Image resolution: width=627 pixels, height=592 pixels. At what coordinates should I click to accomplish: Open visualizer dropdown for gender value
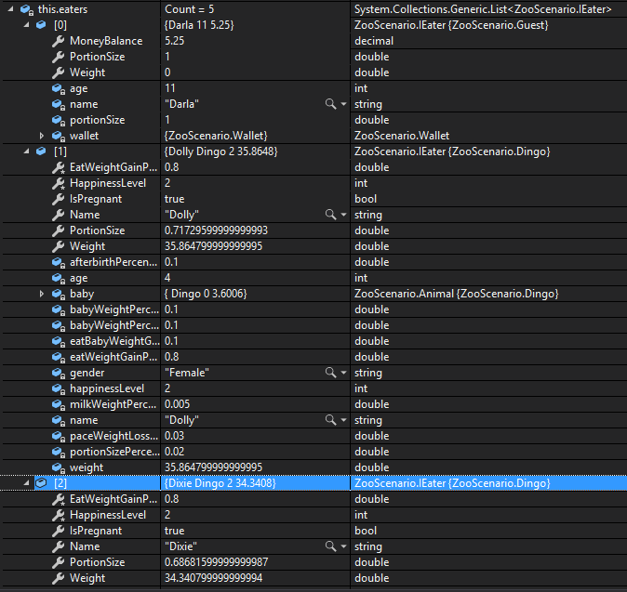[x=343, y=373]
